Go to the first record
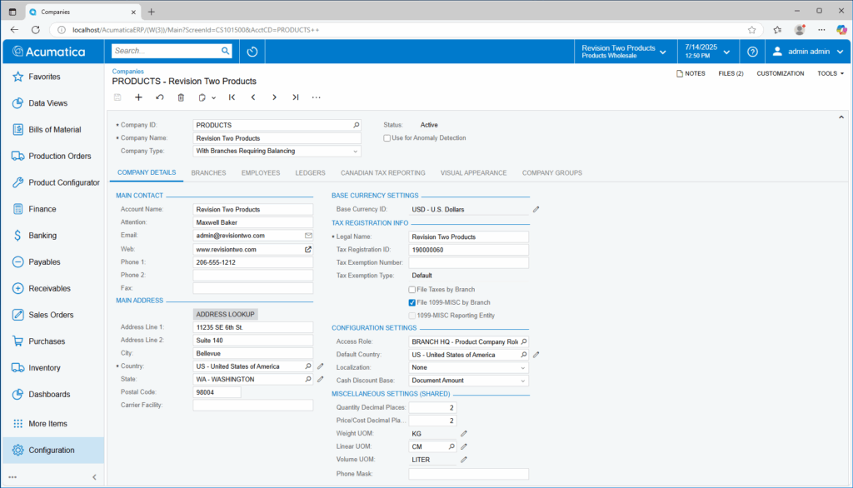This screenshot has width=853, height=488. [232, 97]
